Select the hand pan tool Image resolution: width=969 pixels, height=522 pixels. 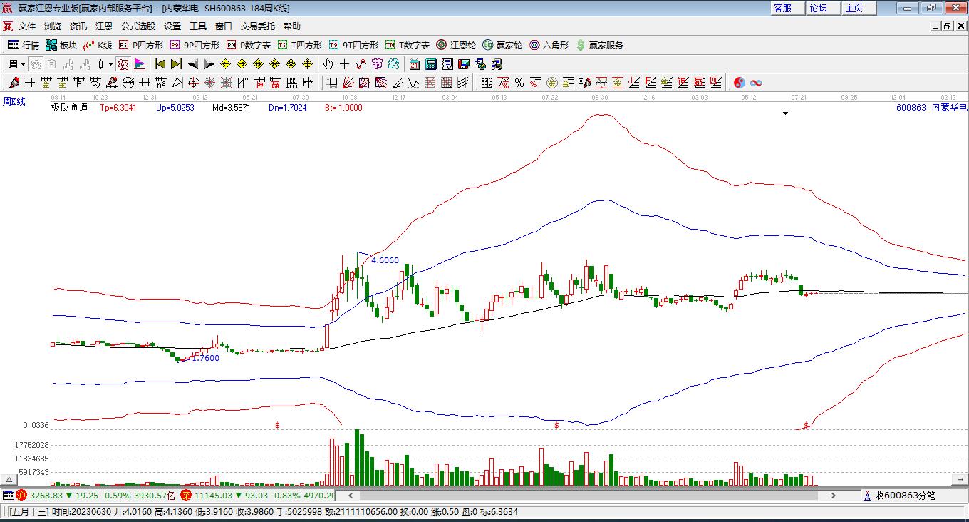point(328,64)
